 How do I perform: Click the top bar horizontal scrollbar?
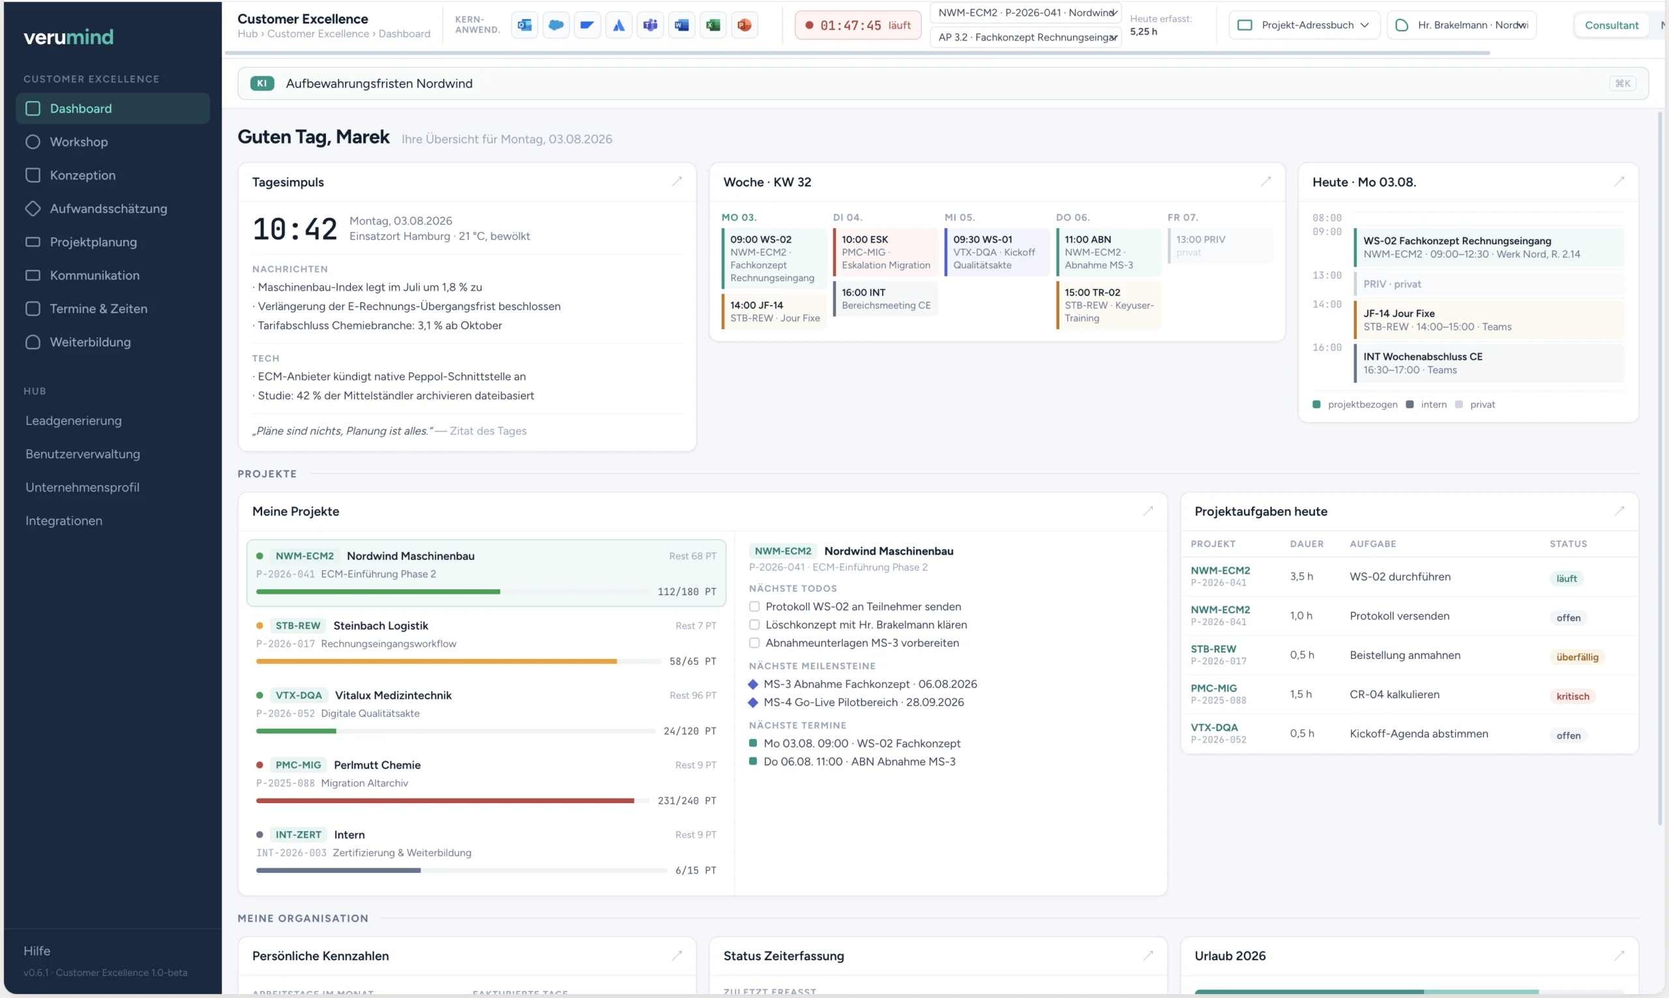pos(857,52)
